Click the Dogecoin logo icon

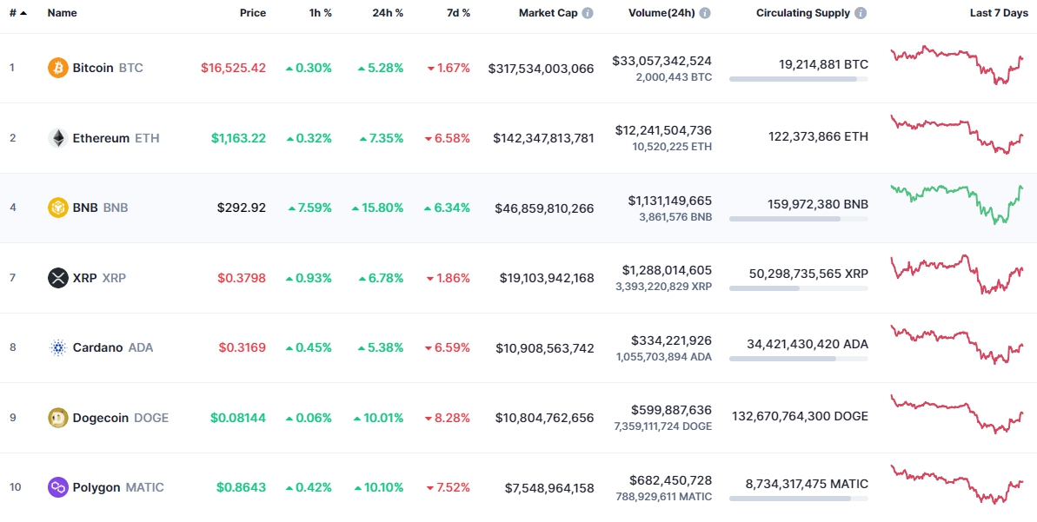pos(58,418)
